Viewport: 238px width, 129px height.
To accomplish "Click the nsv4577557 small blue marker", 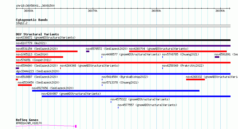I will click(x=118, y=108).
